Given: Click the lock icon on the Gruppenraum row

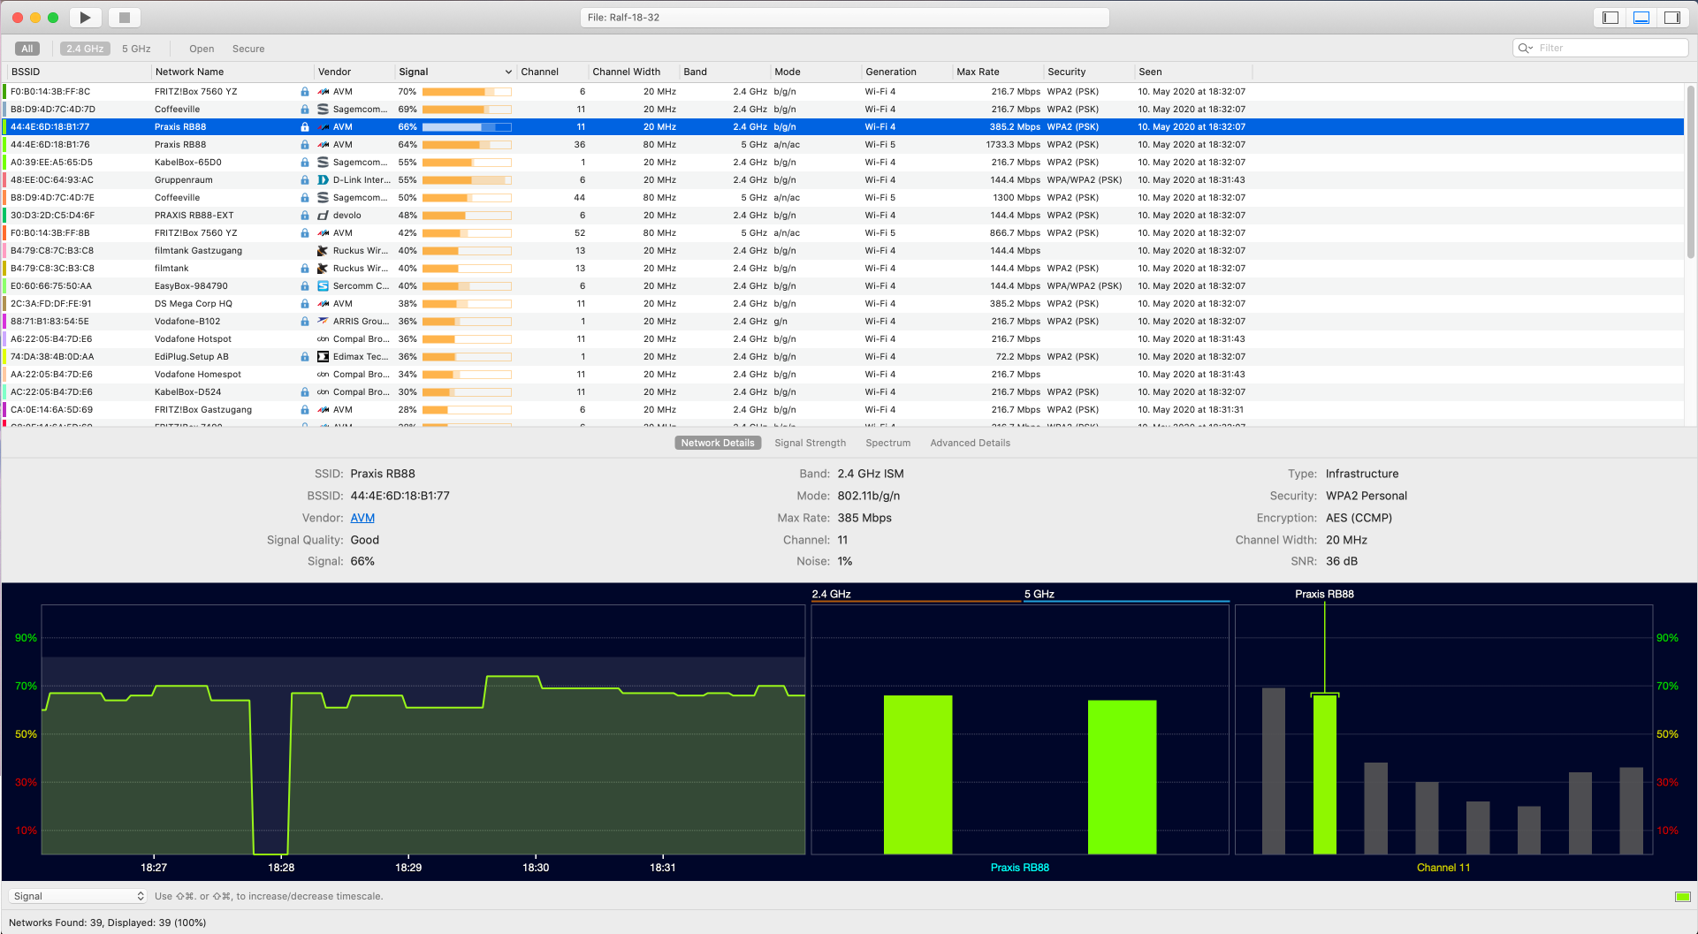Looking at the screenshot, I should [x=305, y=180].
